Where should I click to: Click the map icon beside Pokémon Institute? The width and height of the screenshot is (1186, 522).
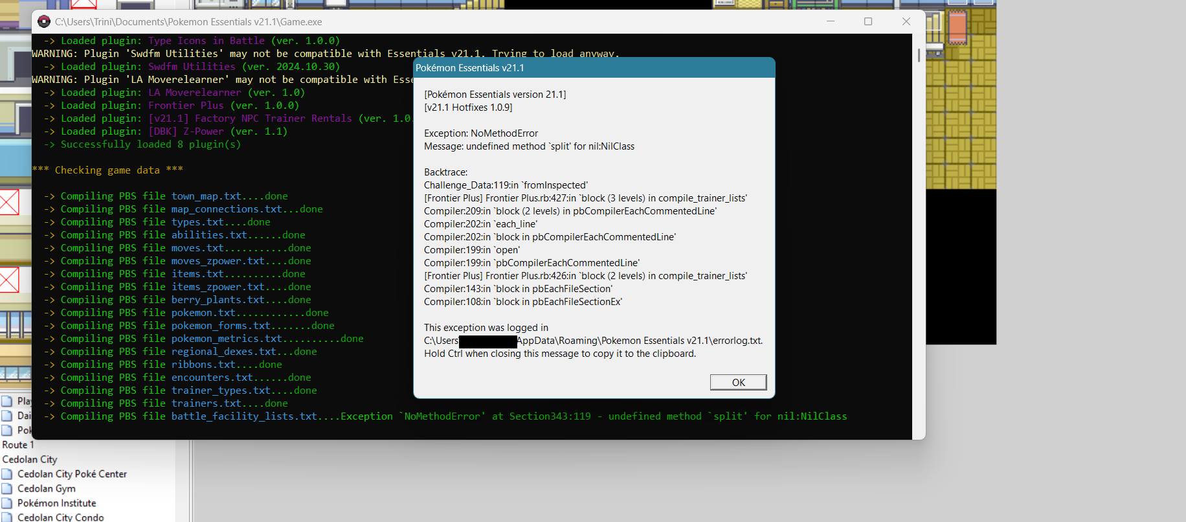pyautogui.click(x=7, y=503)
